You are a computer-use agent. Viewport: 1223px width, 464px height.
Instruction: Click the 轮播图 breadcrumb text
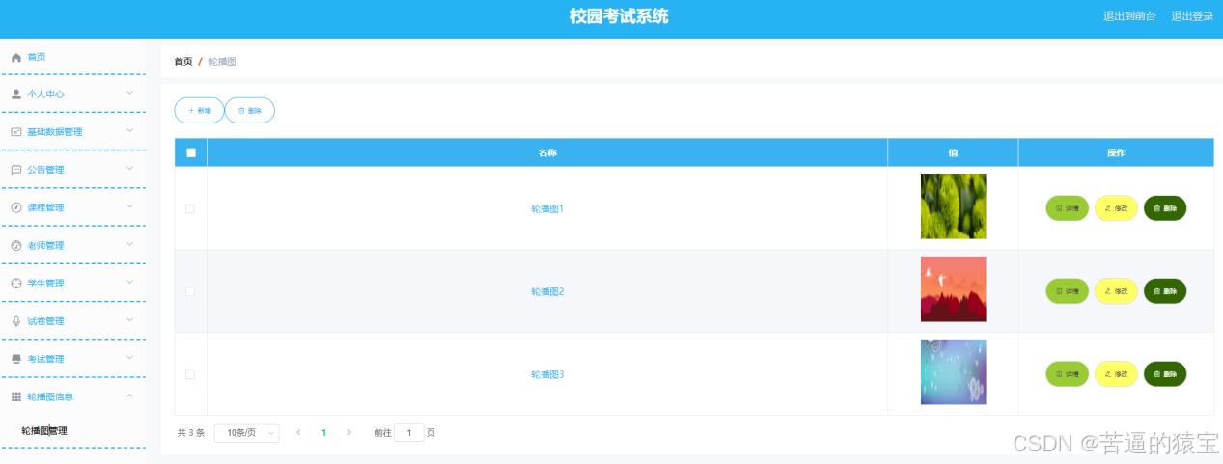[223, 62]
